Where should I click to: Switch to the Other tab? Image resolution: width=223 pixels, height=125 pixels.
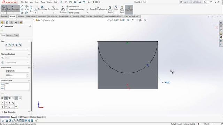tap(16, 35)
